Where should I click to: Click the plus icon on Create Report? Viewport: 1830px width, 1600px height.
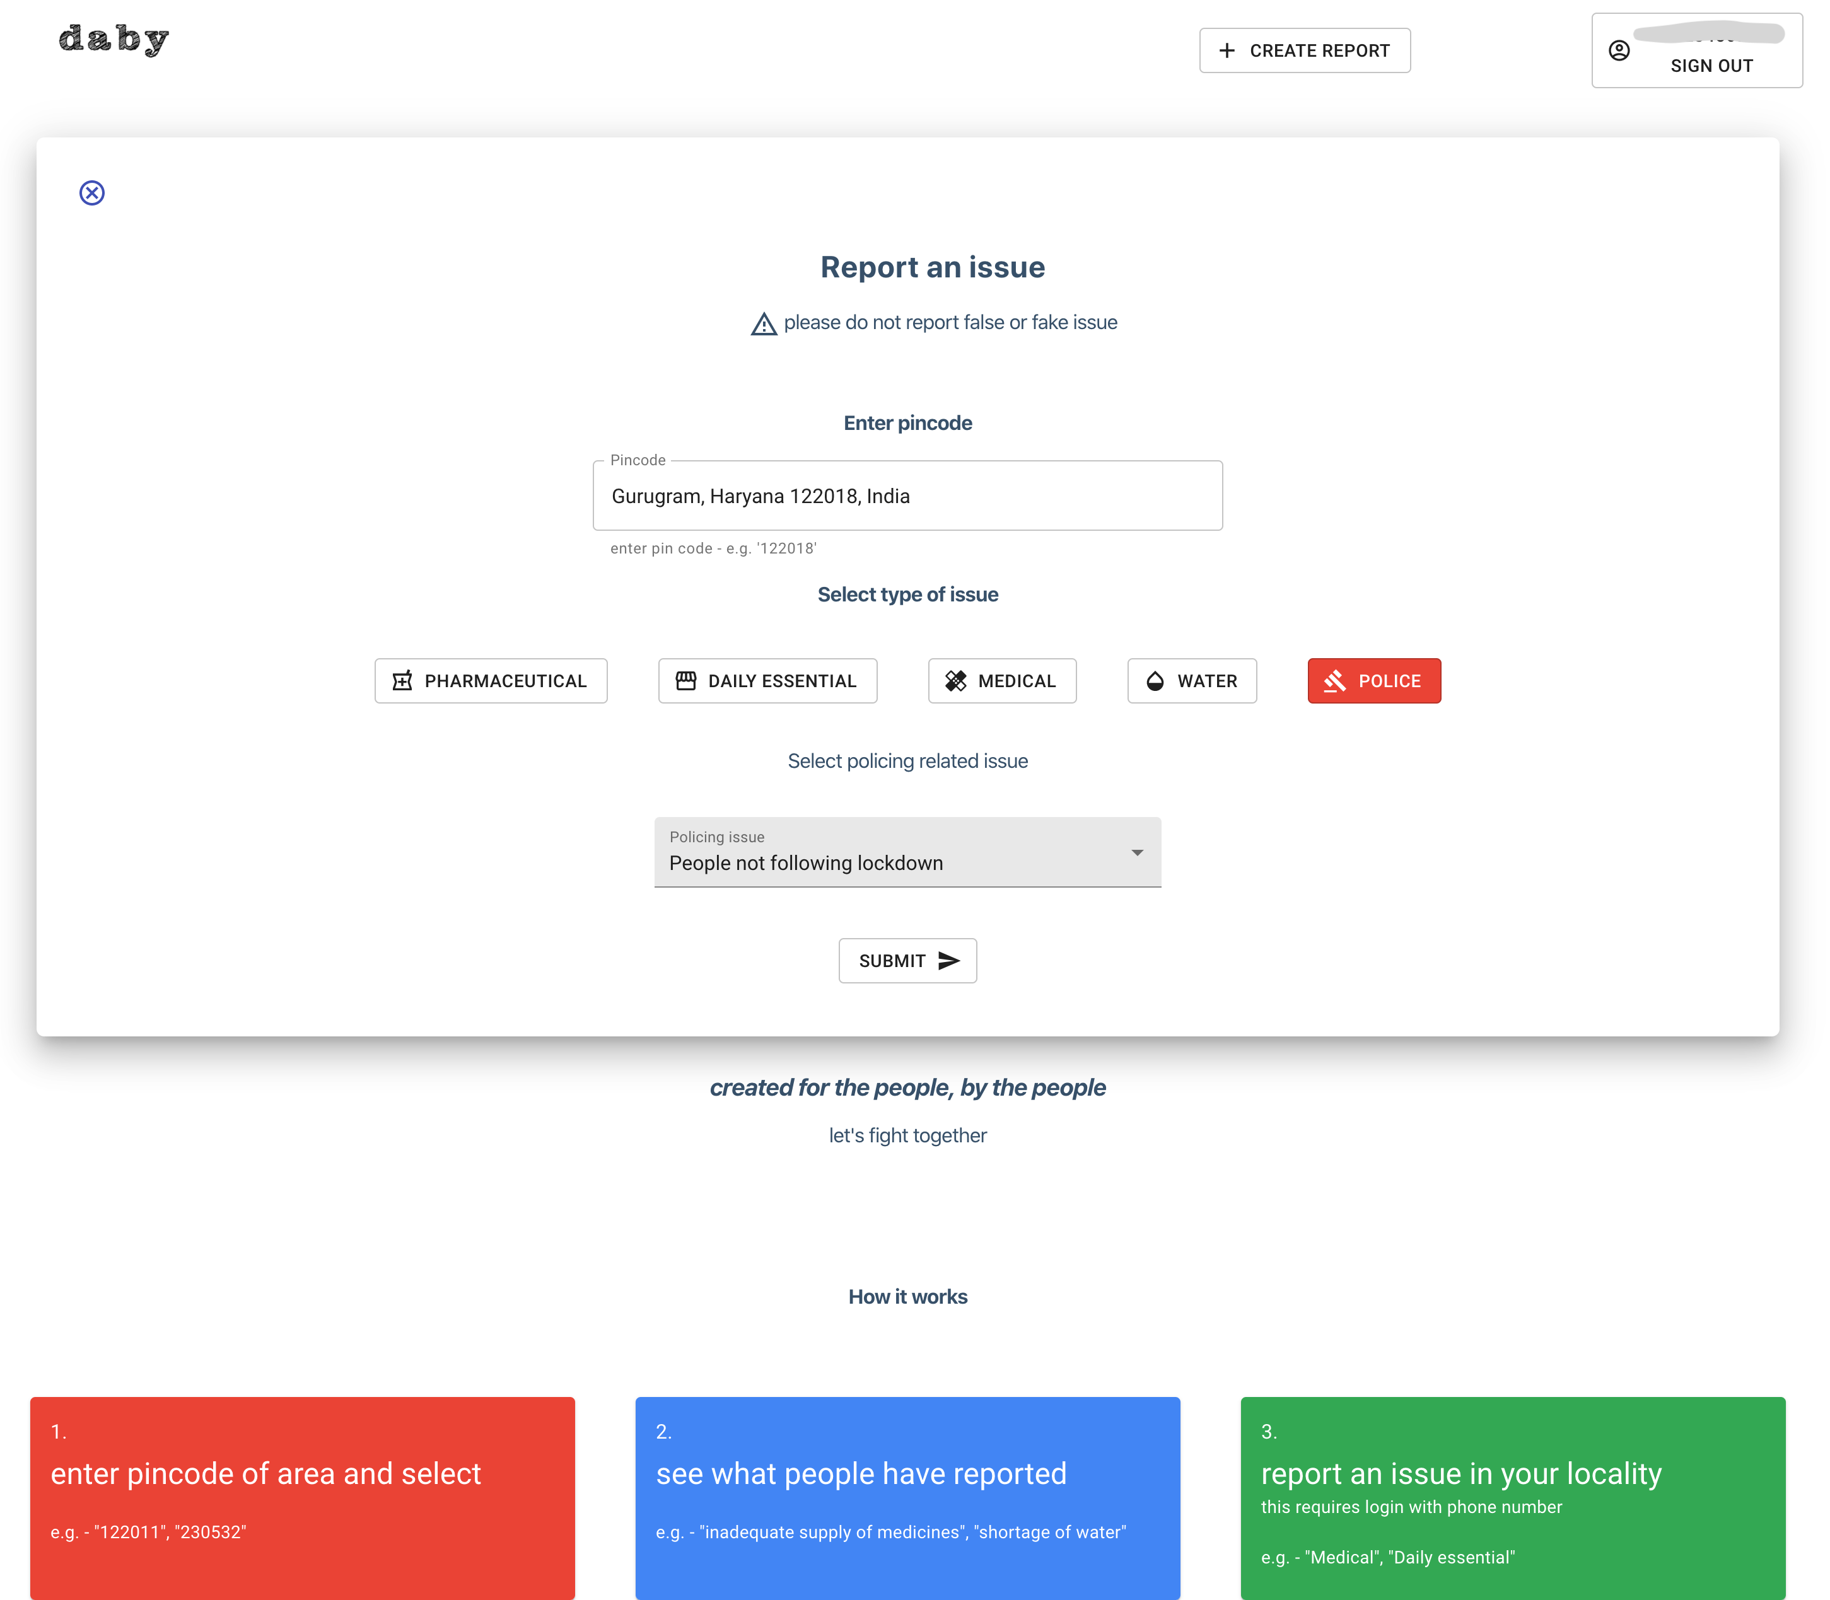click(x=1227, y=51)
